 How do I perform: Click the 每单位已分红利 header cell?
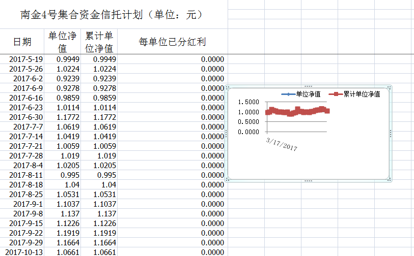point(172,42)
